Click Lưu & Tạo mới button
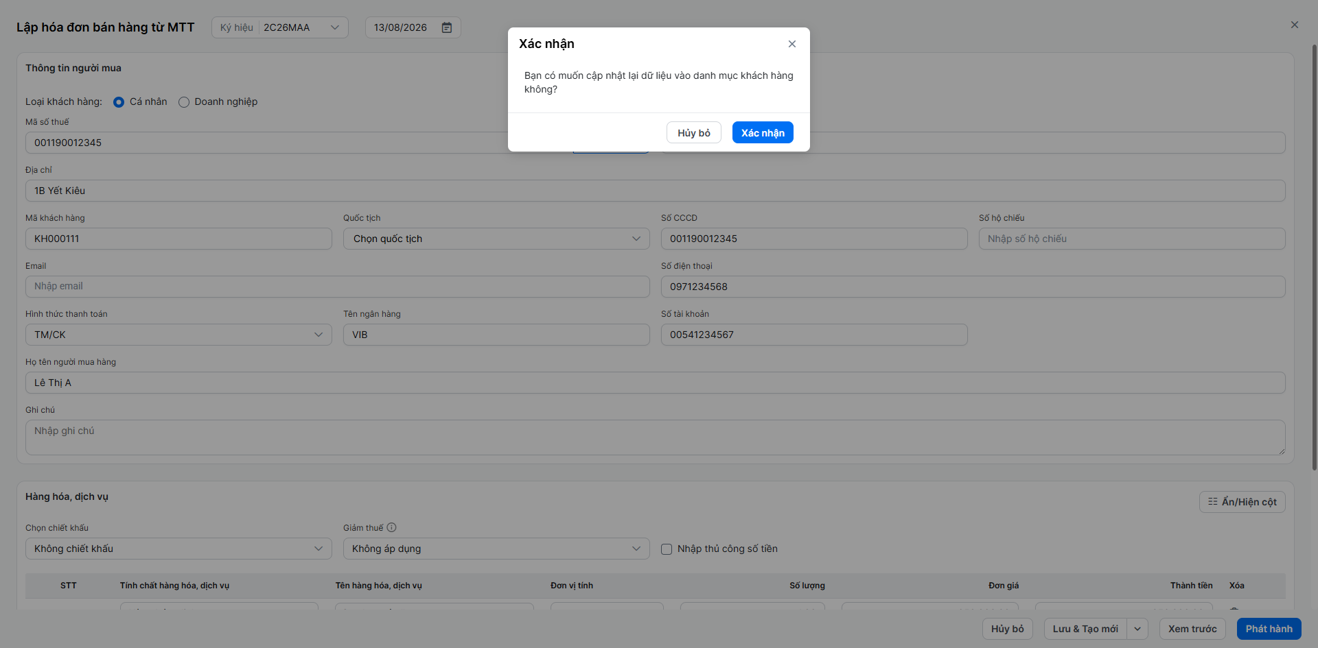Viewport: 1318px width, 648px height. (x=1085, y=629)
